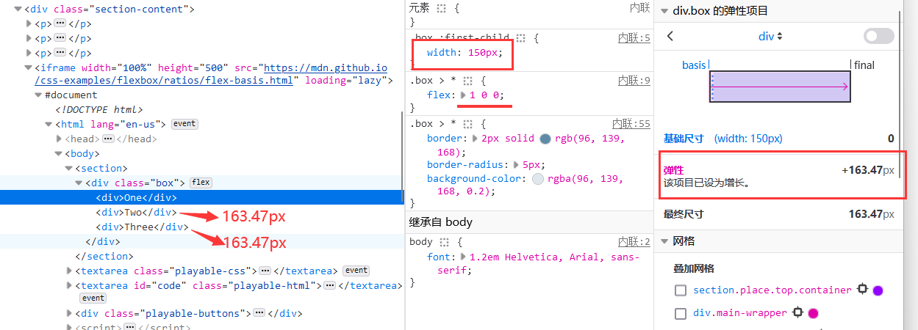The width and height of the screenshot is (918, 330).
Task: Expand the first p element
Action: pyautogui.click(x=29, y=23)
